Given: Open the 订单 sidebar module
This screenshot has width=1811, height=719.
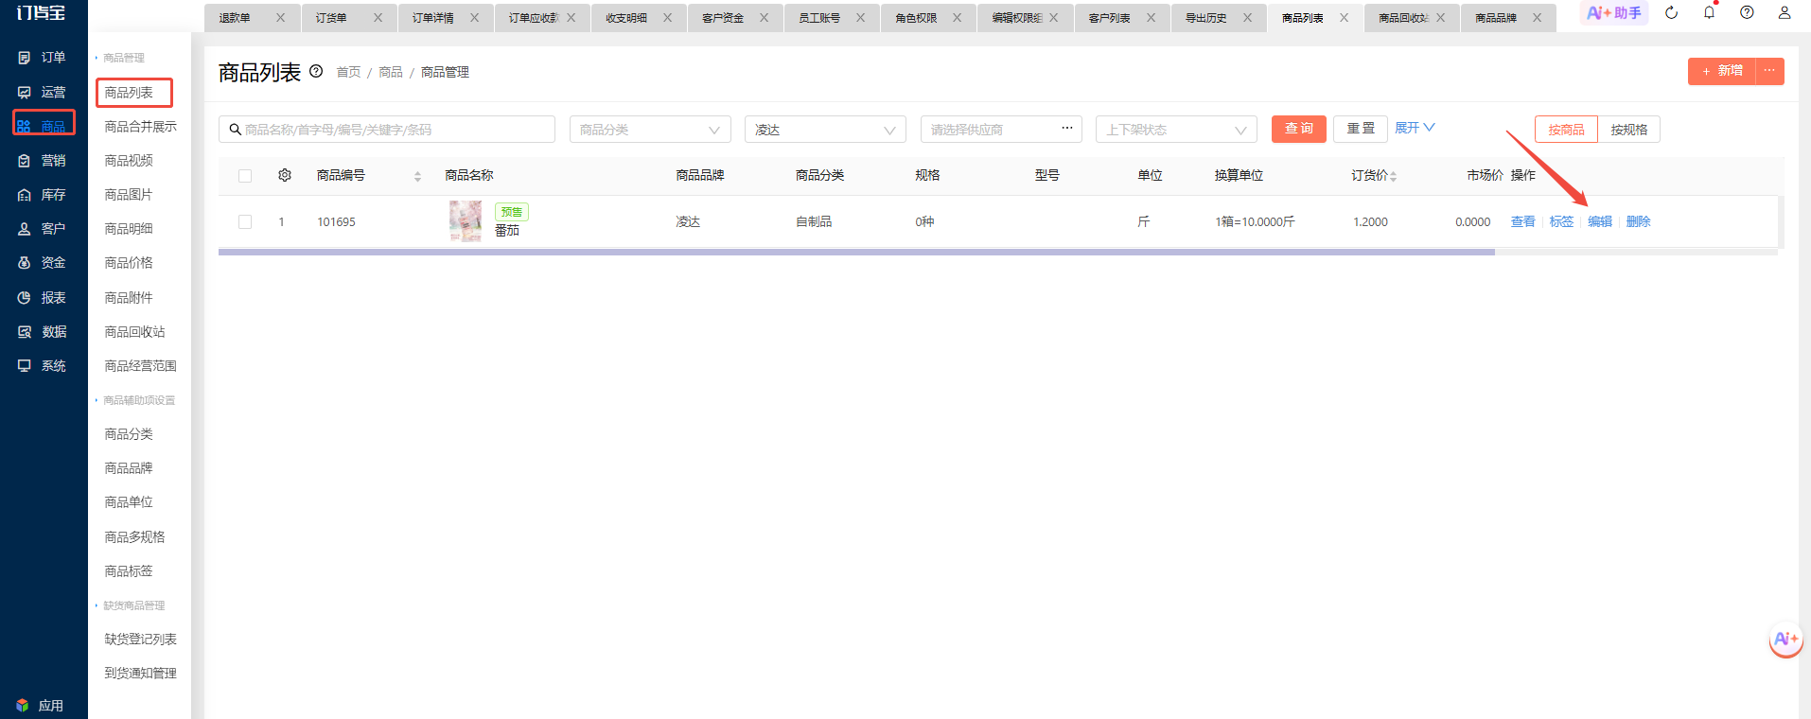Looking at the screenshot, I should click(43, 58).
